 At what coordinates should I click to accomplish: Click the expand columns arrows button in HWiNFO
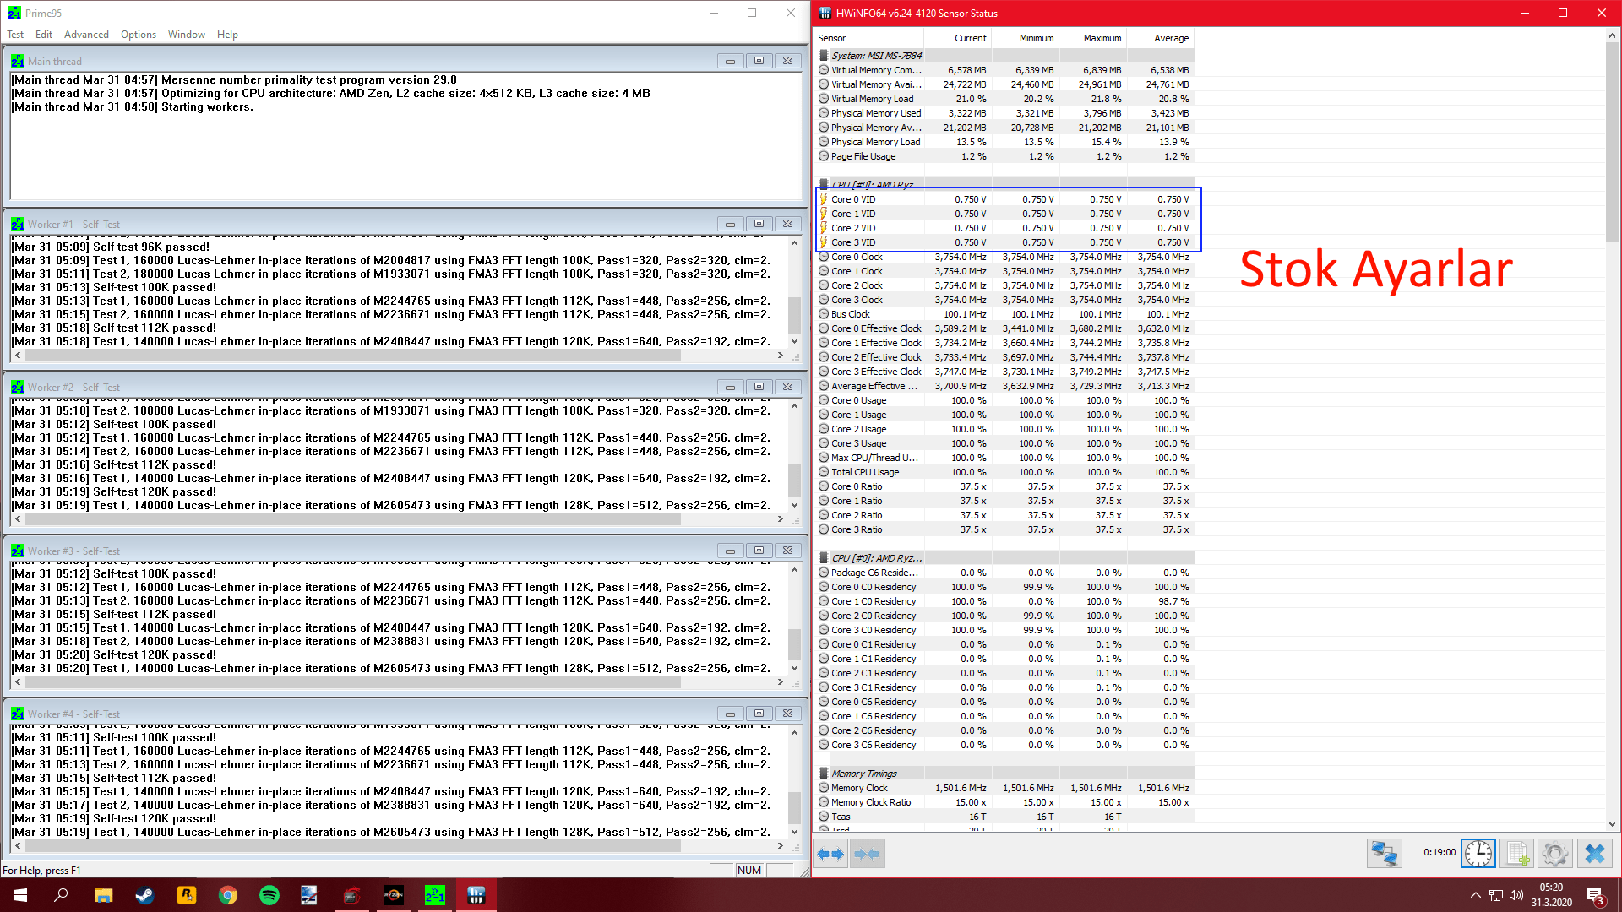pyautogui.click(x=831, y=854)
